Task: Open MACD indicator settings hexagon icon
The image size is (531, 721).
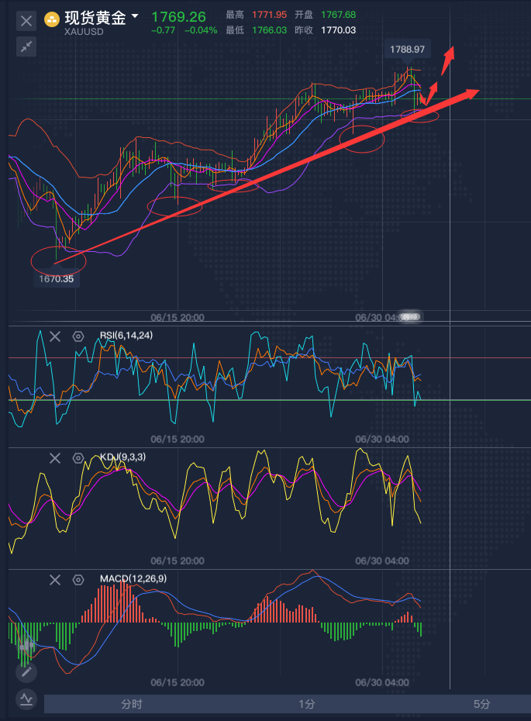Action: tap(78, 580)
